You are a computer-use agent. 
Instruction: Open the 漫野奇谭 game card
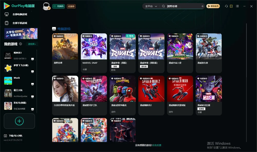click(x=65, y=53)
